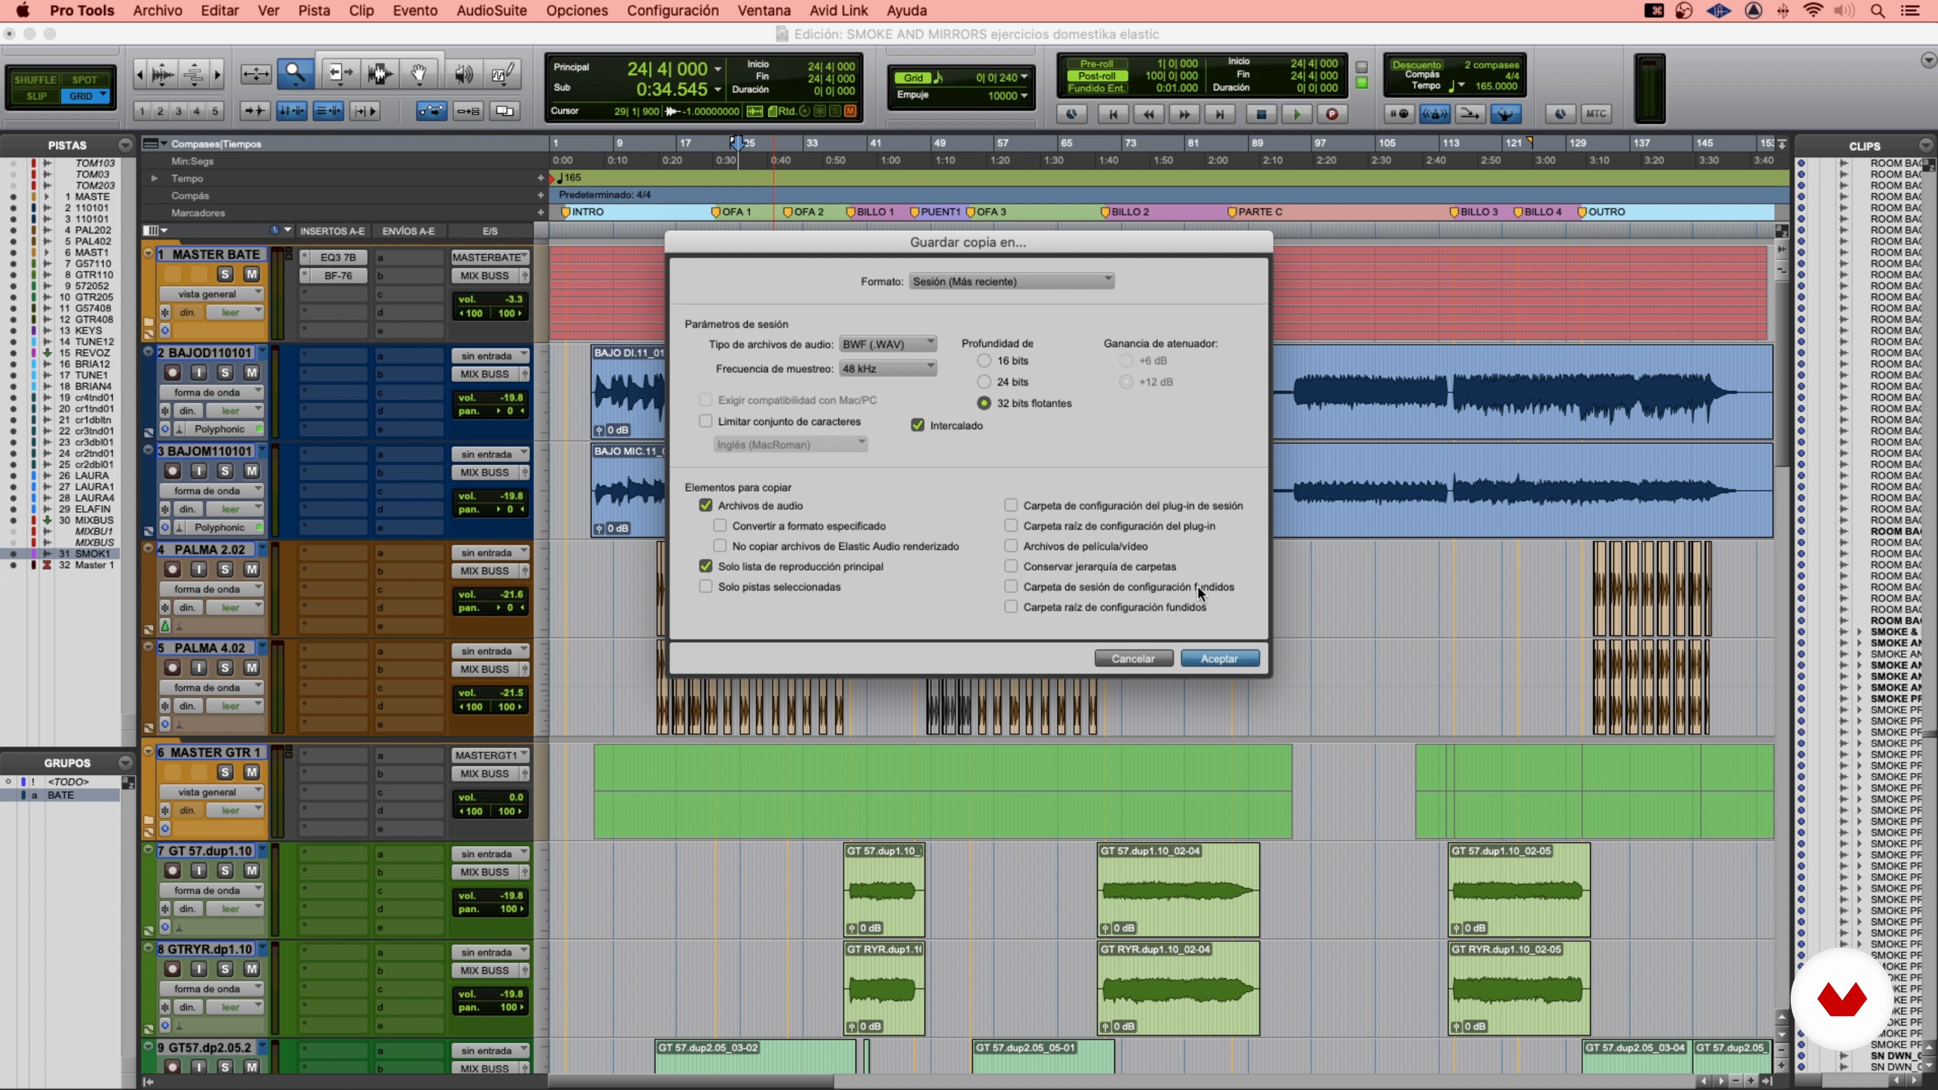Screen dimensions: 1938x1090
Task: Click the Record transport button
Action: point(1332,115)
